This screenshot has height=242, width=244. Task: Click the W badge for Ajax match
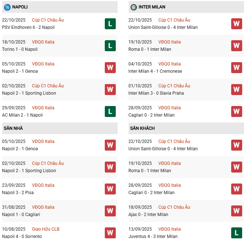tap(236, 211)
